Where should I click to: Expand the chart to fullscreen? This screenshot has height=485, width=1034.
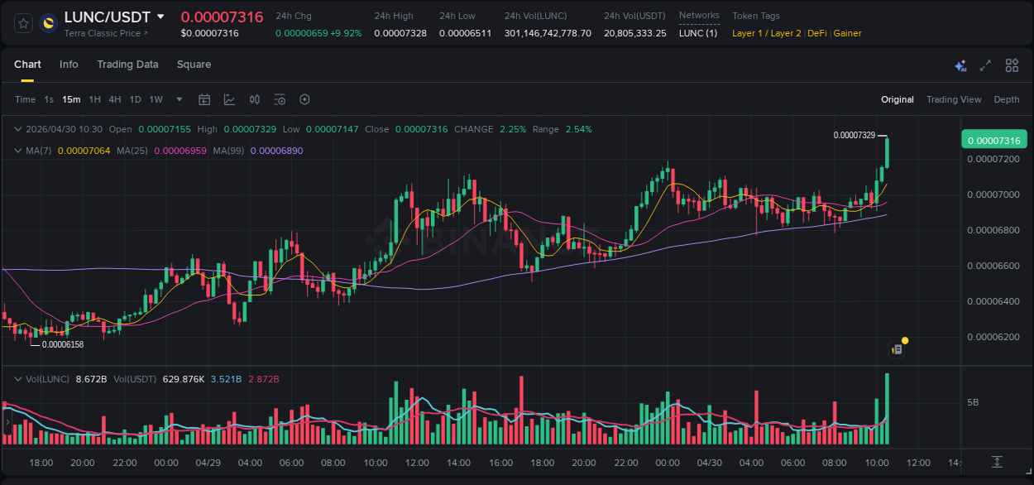[x=985, y=65]
